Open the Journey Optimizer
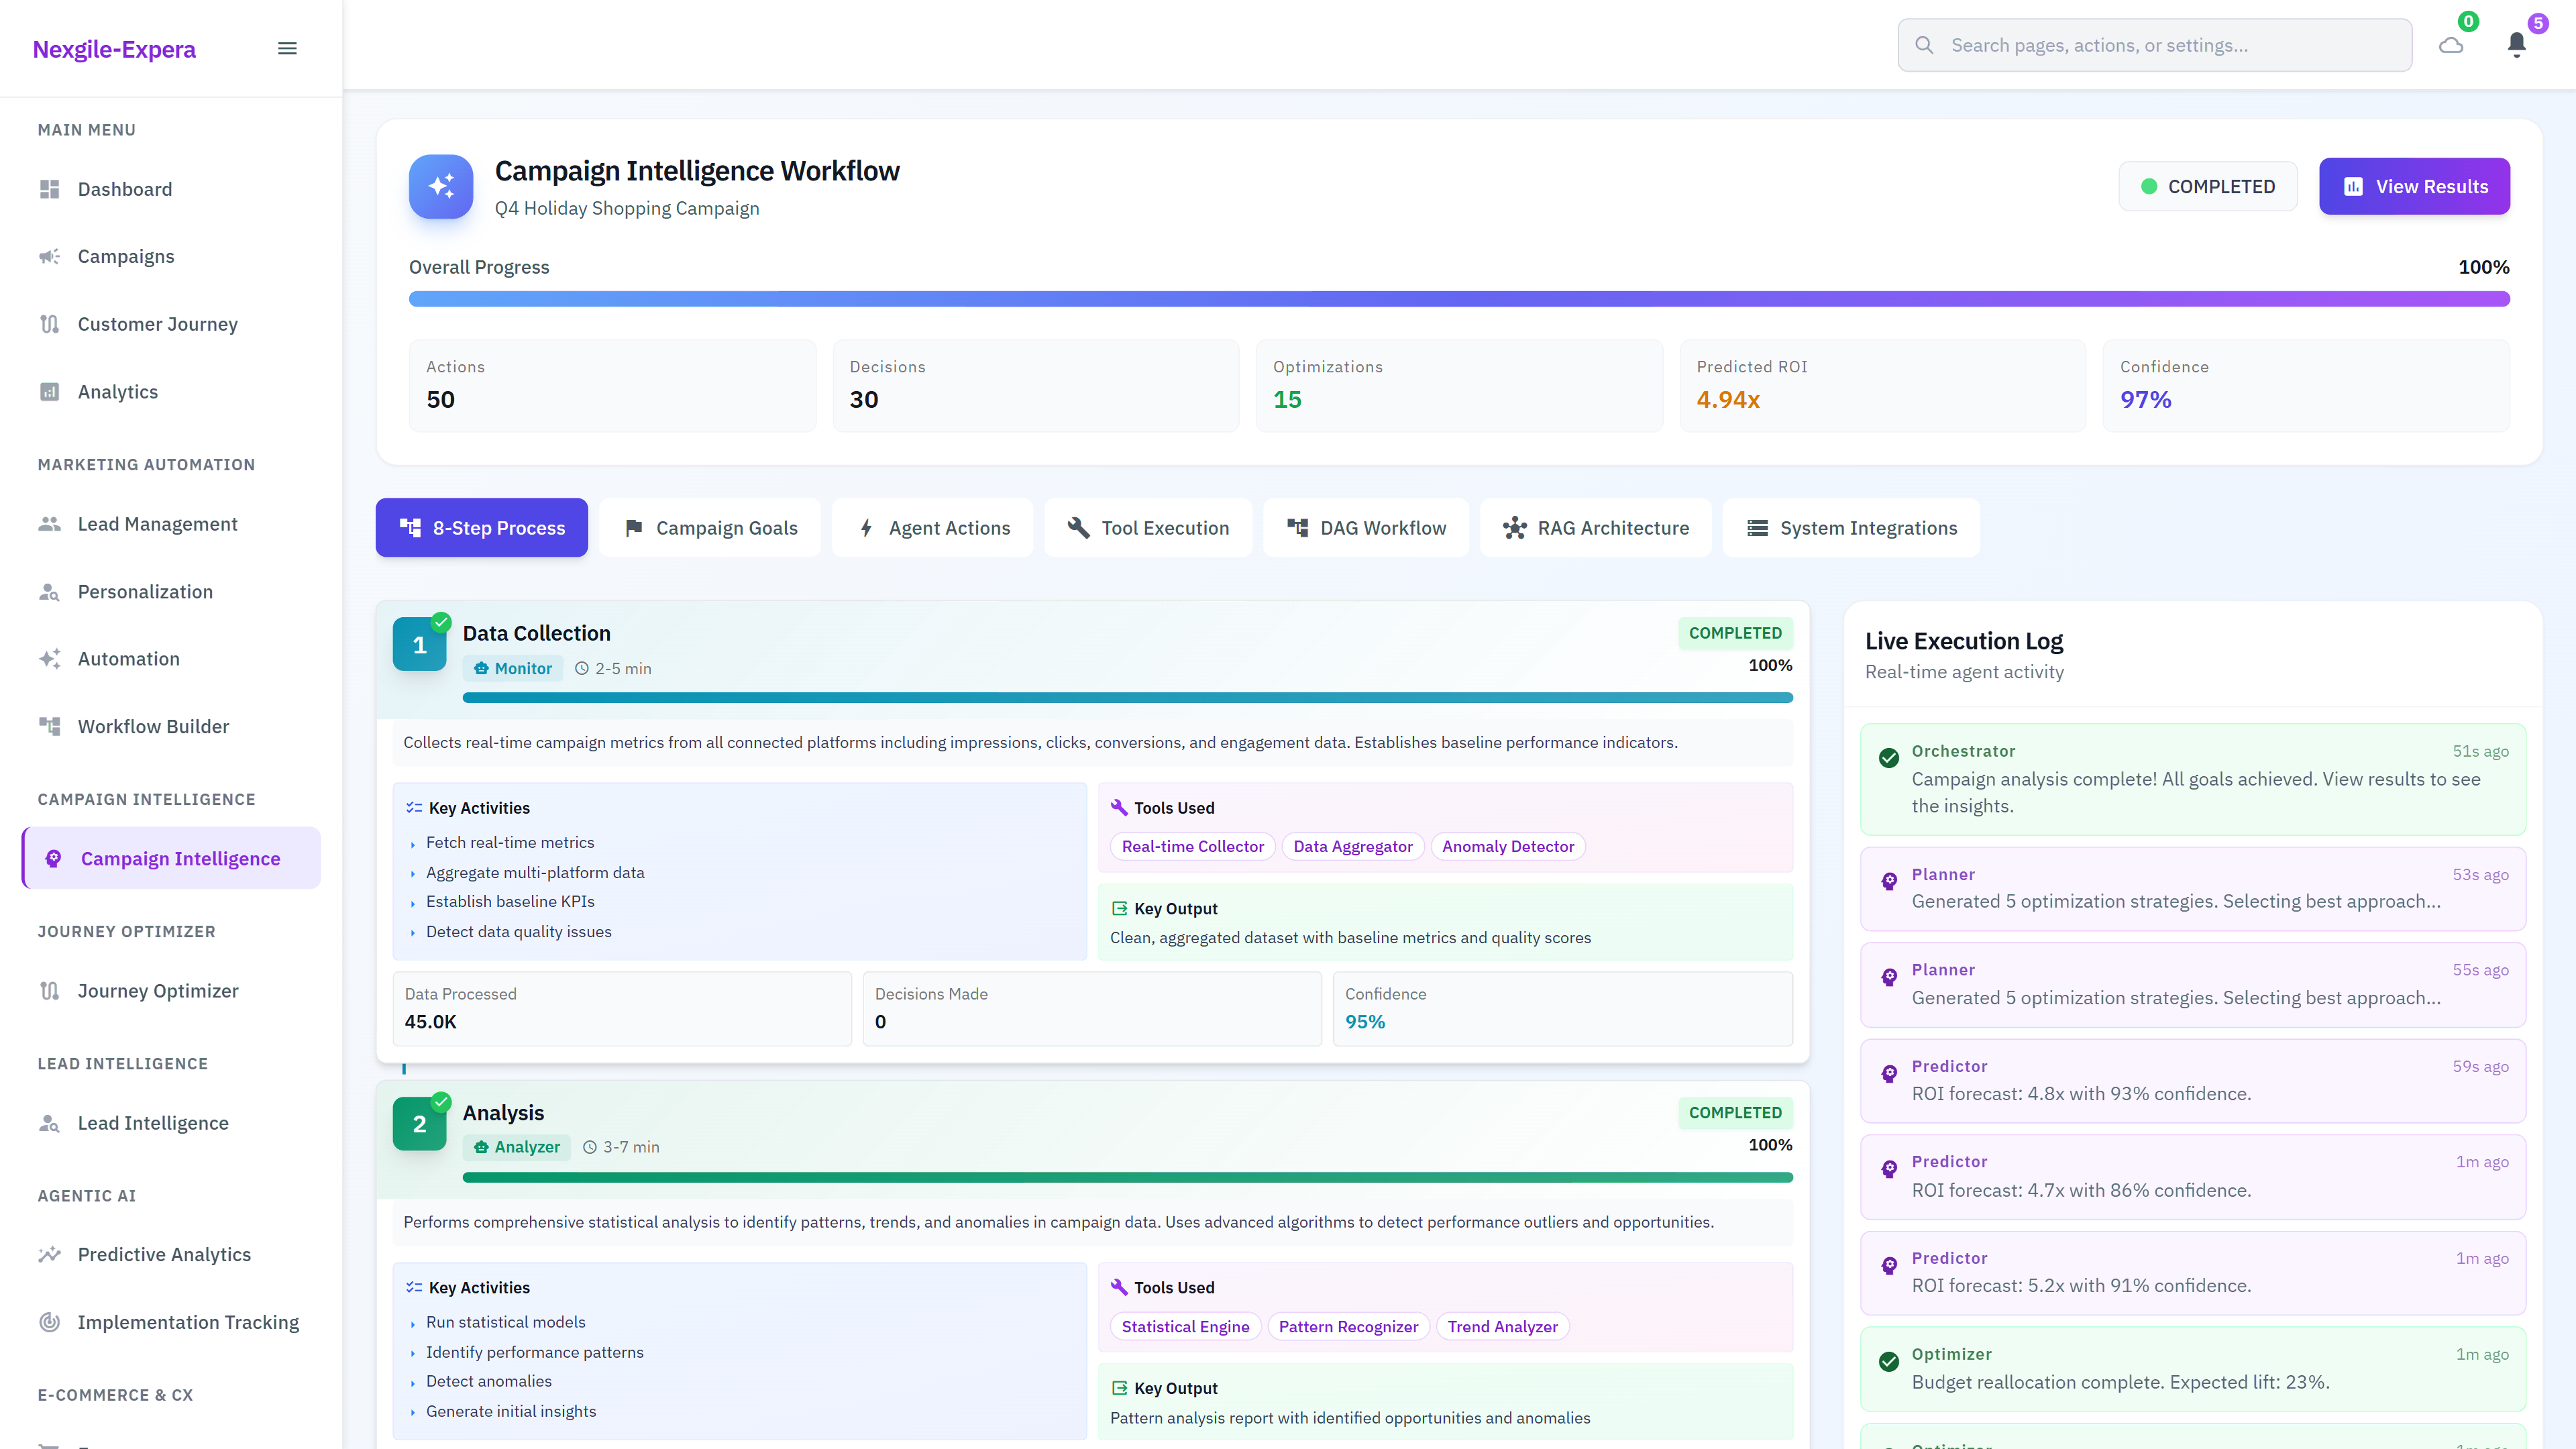 [x=158, y=990]
